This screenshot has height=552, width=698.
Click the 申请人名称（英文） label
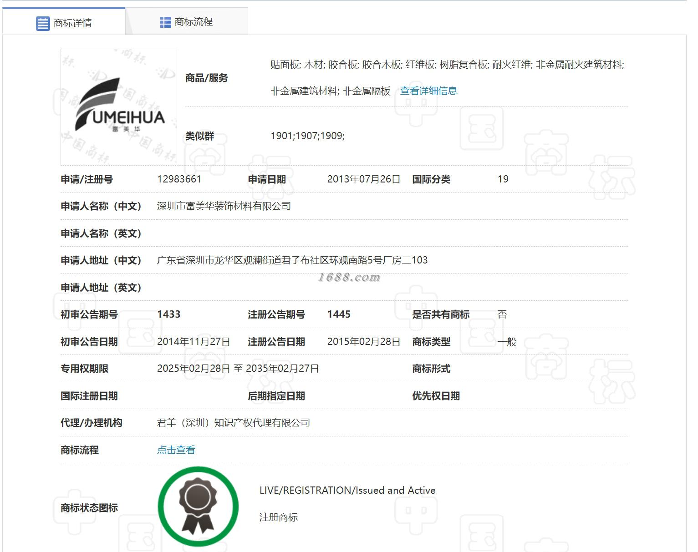[102, 233]
